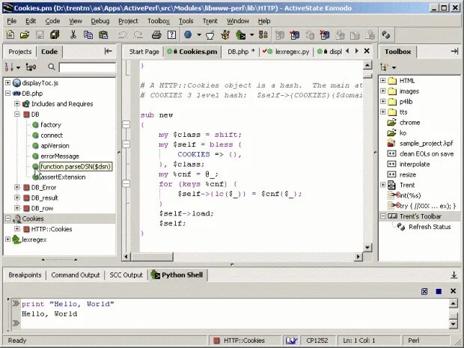Click the run command toolbar icon
The image size is (464, 348).
click(240, 35)
